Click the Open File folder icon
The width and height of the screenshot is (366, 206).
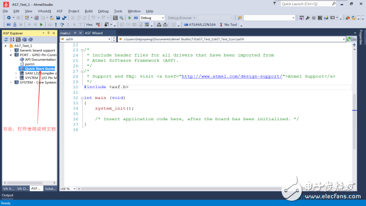point(52,18)
